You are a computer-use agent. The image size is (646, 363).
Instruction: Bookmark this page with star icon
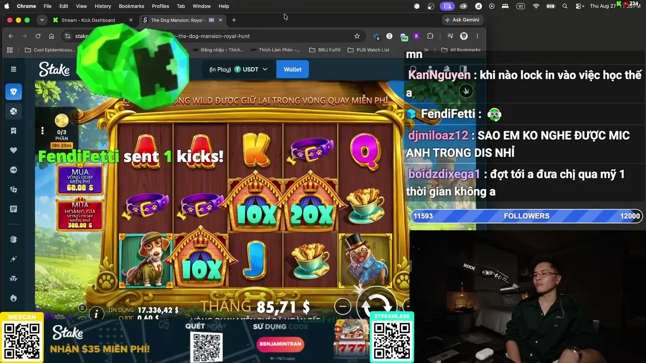point(357,36)
